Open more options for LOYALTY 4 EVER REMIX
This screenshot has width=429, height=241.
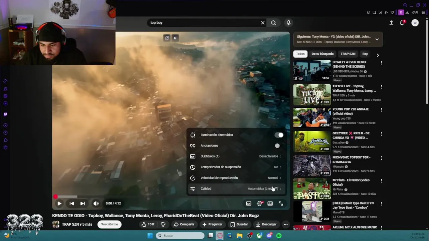pos(381,63)
